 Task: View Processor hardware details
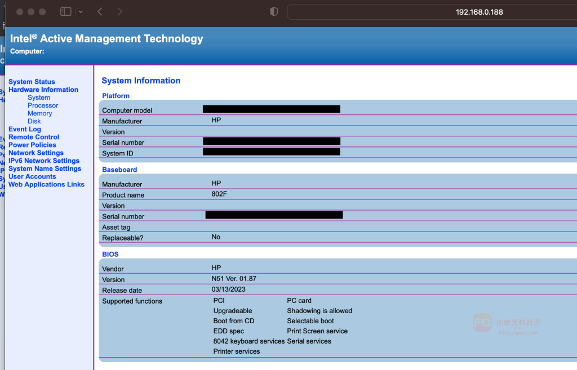point(43,105)
